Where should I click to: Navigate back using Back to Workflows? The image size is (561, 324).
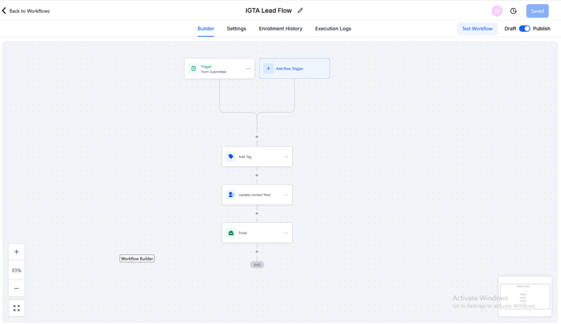point(26,10)
